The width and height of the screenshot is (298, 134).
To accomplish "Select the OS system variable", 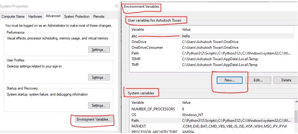I will click(x=212, y=115).
